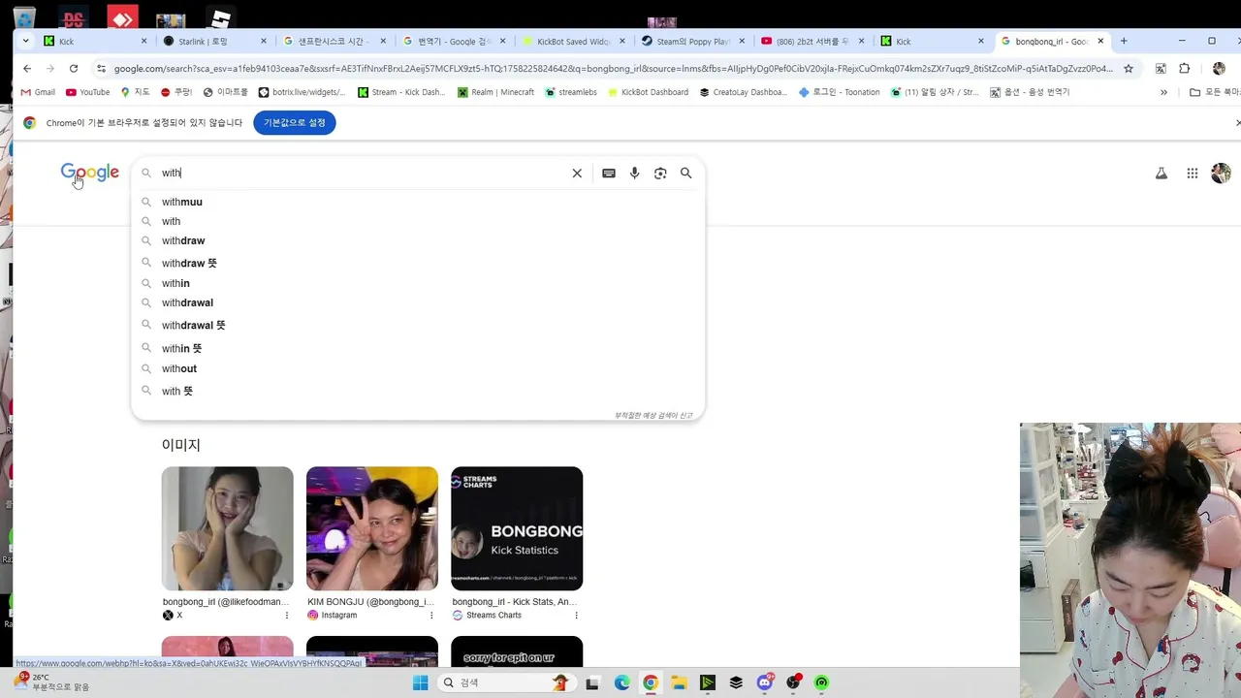Click inside the Google search input field
The image size is (1241, 698).
click(364, 174)
